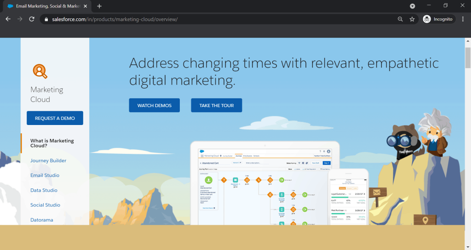Screen dimensions: 471x250
Task: Open the Data Studio link
Action: pyautogui.click(x=44, y=190)
